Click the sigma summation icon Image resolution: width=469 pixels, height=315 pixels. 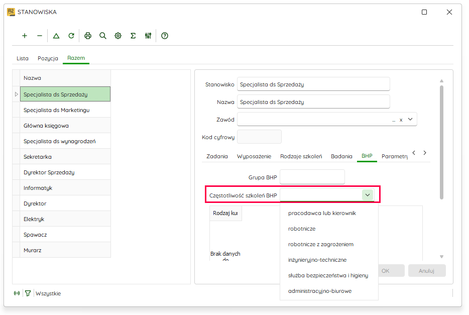tap(133, 36)
